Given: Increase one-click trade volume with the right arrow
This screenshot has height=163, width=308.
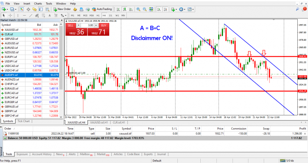Looking at the screenshot, I should 96,25.
